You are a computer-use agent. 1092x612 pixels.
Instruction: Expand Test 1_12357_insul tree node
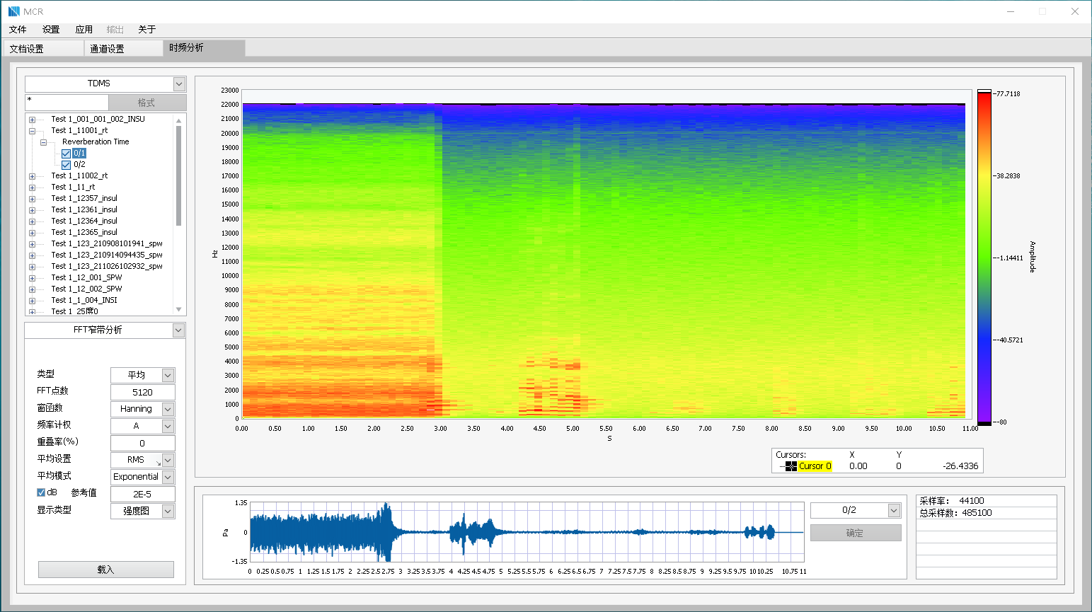coord(32,199)
